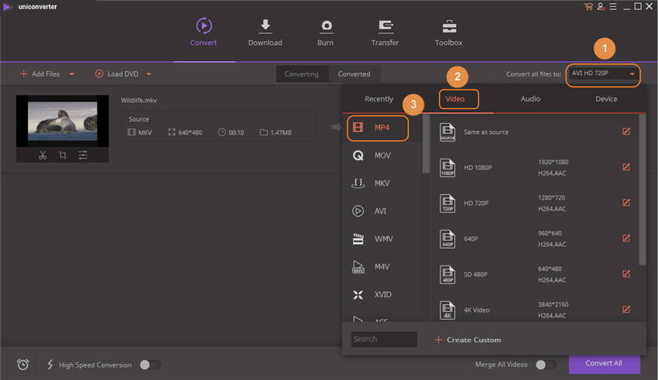Open the user account icon

tap(601, 7)
